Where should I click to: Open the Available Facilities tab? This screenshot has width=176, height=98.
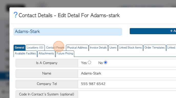(25, 54)
